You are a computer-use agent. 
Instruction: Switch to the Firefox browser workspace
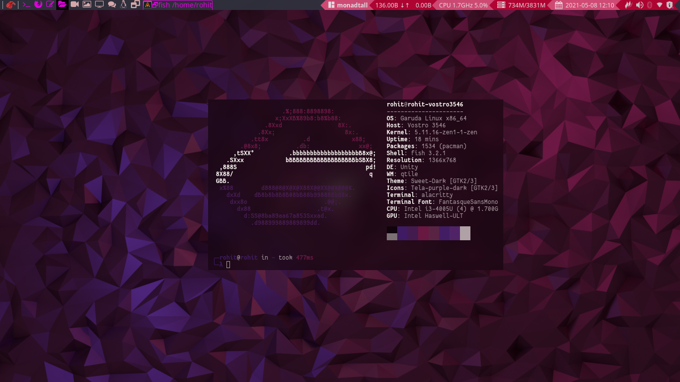pyautogui.click(x=38, y=5)
